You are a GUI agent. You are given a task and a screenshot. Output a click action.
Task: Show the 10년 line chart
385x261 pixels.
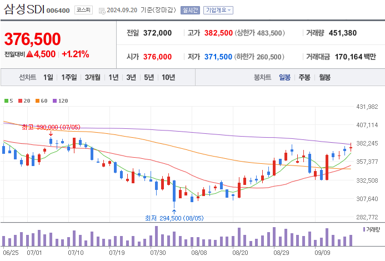(x=168, y=78)
